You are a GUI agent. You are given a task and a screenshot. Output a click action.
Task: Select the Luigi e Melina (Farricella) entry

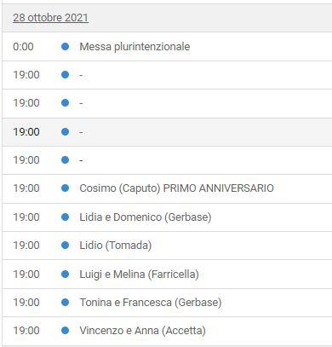click(x=139, y=275)
